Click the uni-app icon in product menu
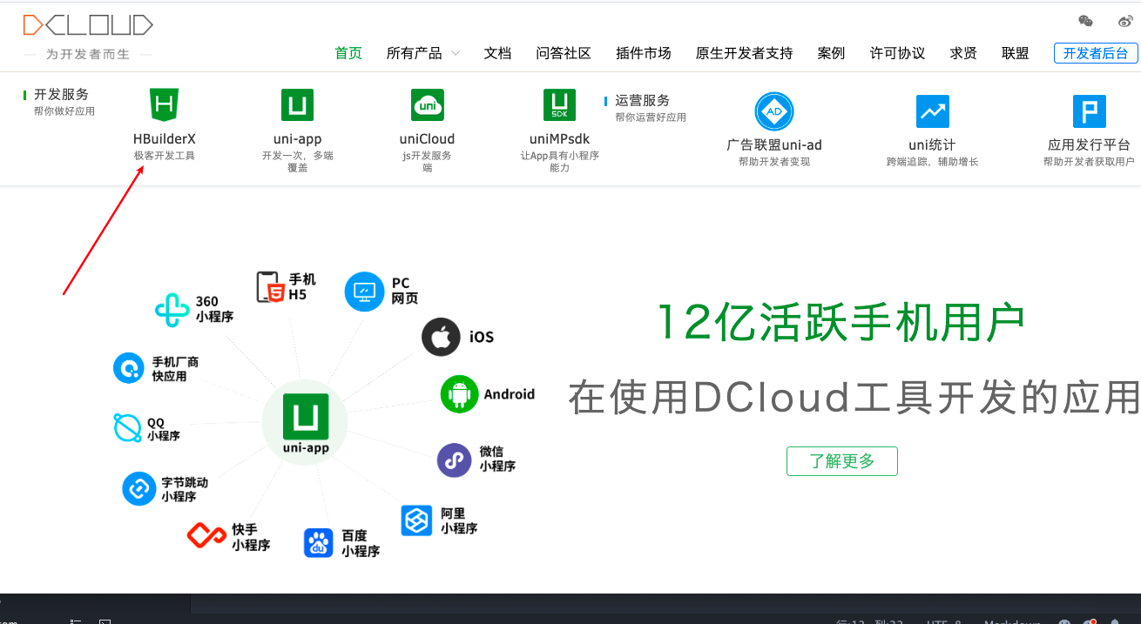 tap(297, 104)
